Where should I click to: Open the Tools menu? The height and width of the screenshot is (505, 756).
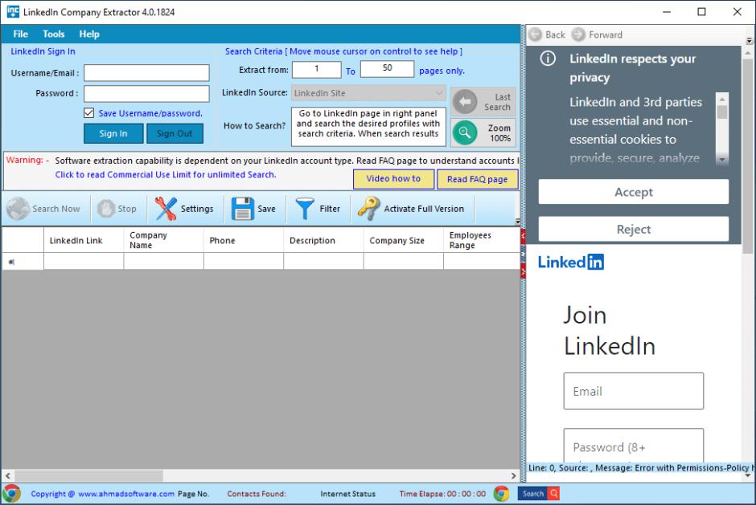(x=54, y=35)
